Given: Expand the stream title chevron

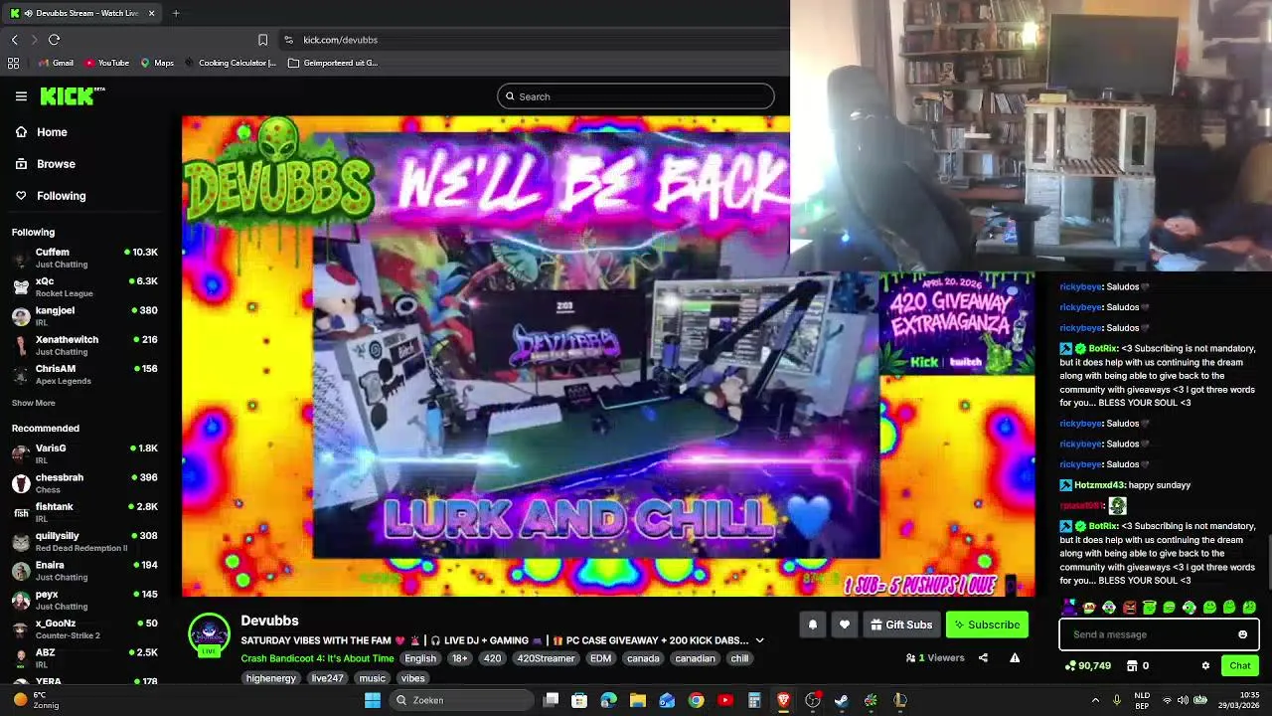Looking at the screenshot, I should point(760,640).
